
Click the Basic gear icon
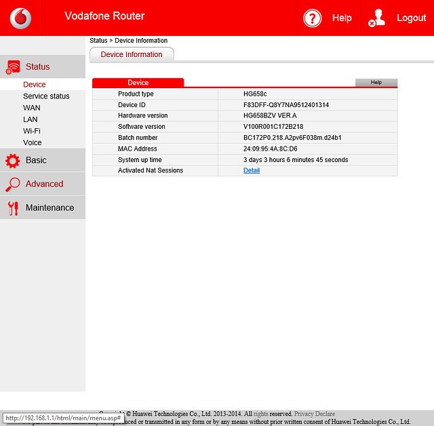pos(13,161)
